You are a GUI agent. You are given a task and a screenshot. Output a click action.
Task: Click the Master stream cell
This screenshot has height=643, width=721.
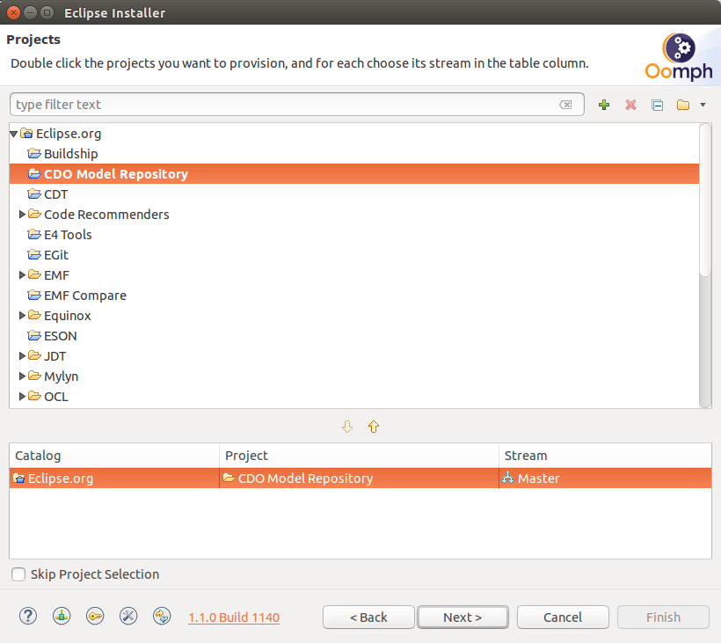(605, 479)
